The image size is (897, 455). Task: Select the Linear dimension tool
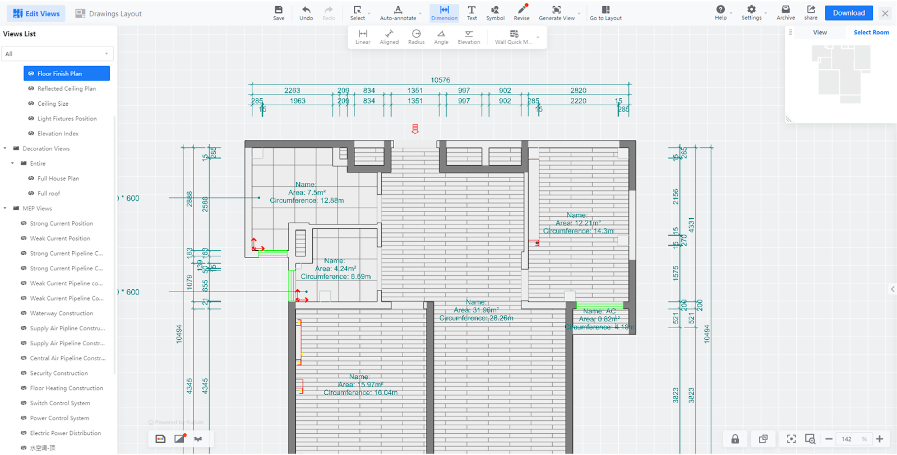point(363,37)
